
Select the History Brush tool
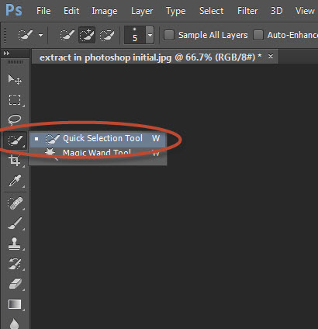15,264
